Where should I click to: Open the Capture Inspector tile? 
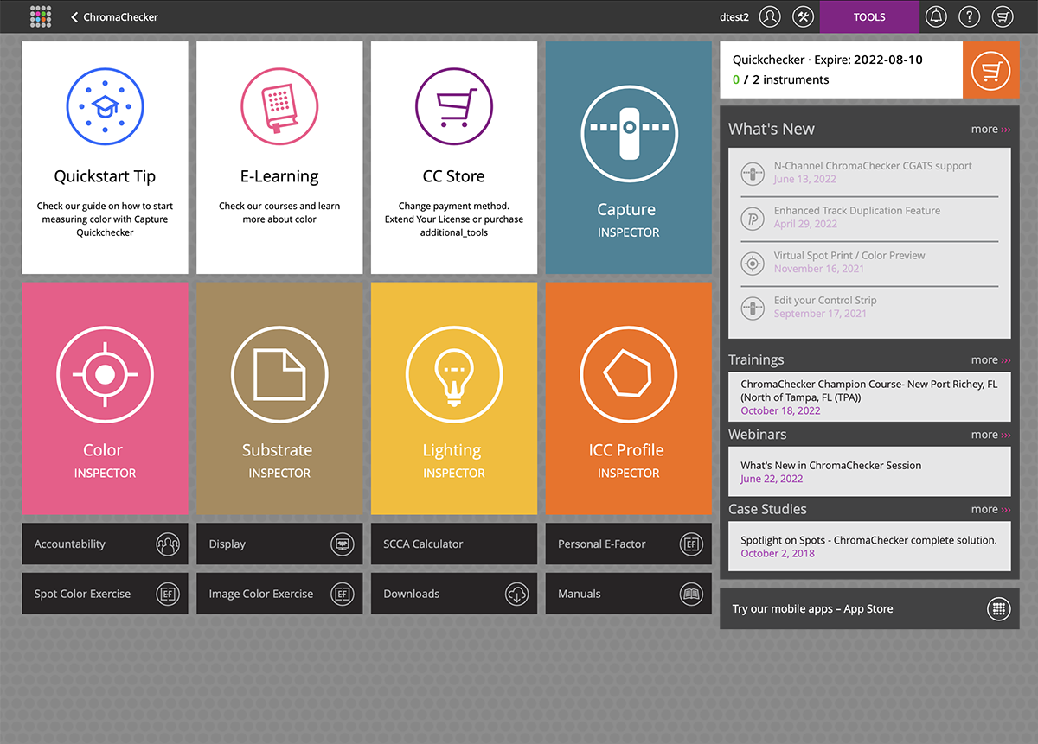628,157
